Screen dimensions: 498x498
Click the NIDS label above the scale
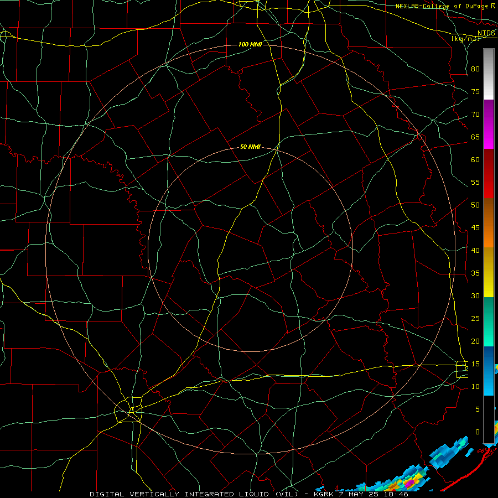486,33
